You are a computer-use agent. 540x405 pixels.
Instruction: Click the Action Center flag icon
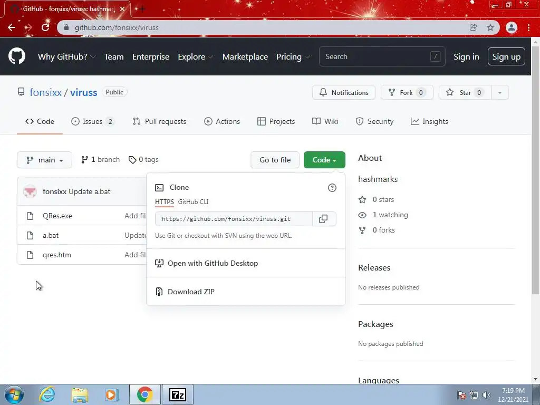pos(461,395)
